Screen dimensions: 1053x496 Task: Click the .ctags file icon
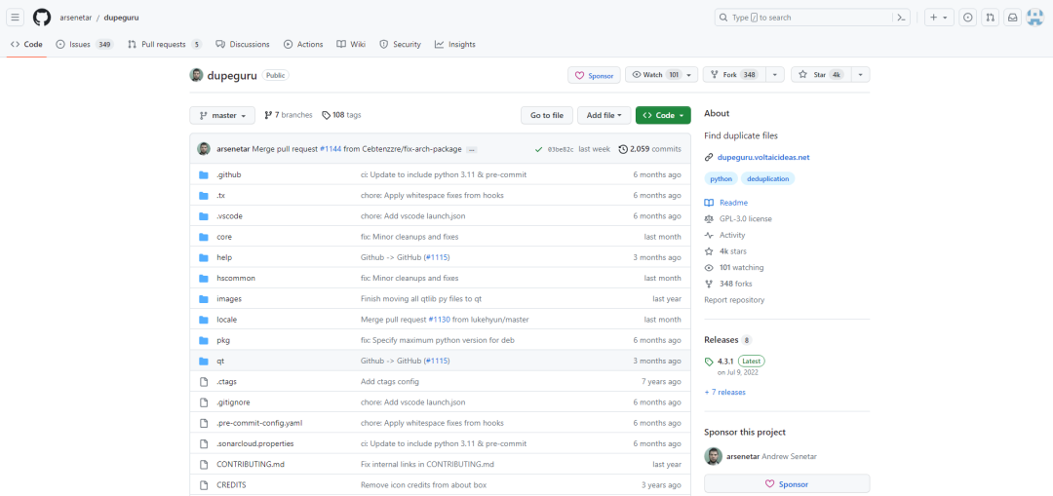point(204,382)
